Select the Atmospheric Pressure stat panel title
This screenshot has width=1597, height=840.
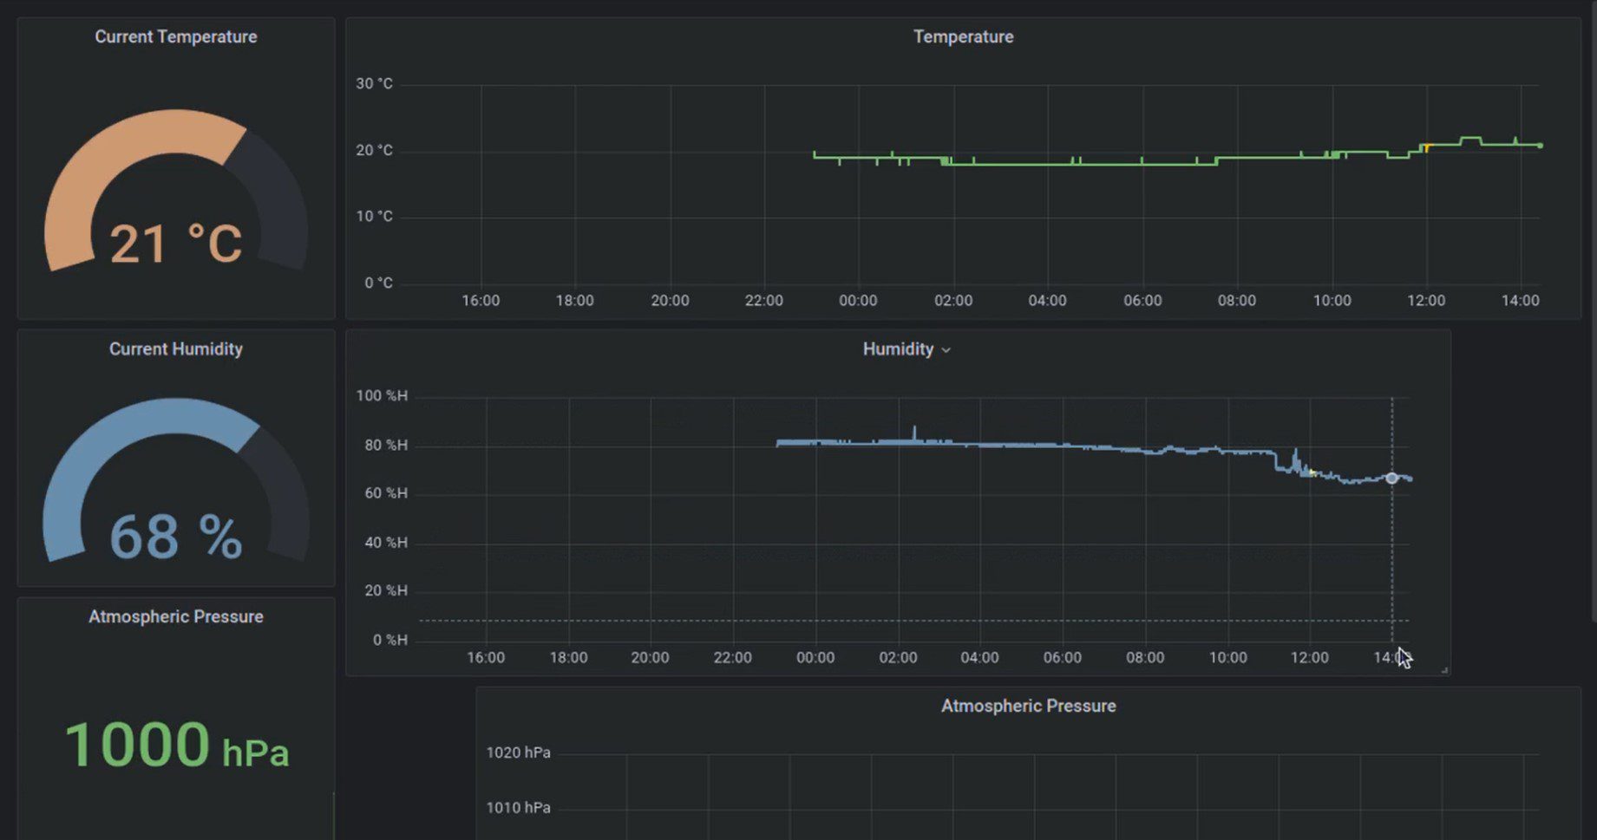point(175,616)
